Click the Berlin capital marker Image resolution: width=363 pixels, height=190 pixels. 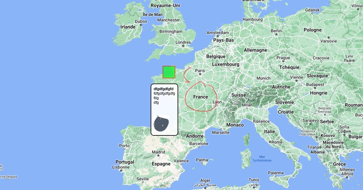(x=276, y=34)
